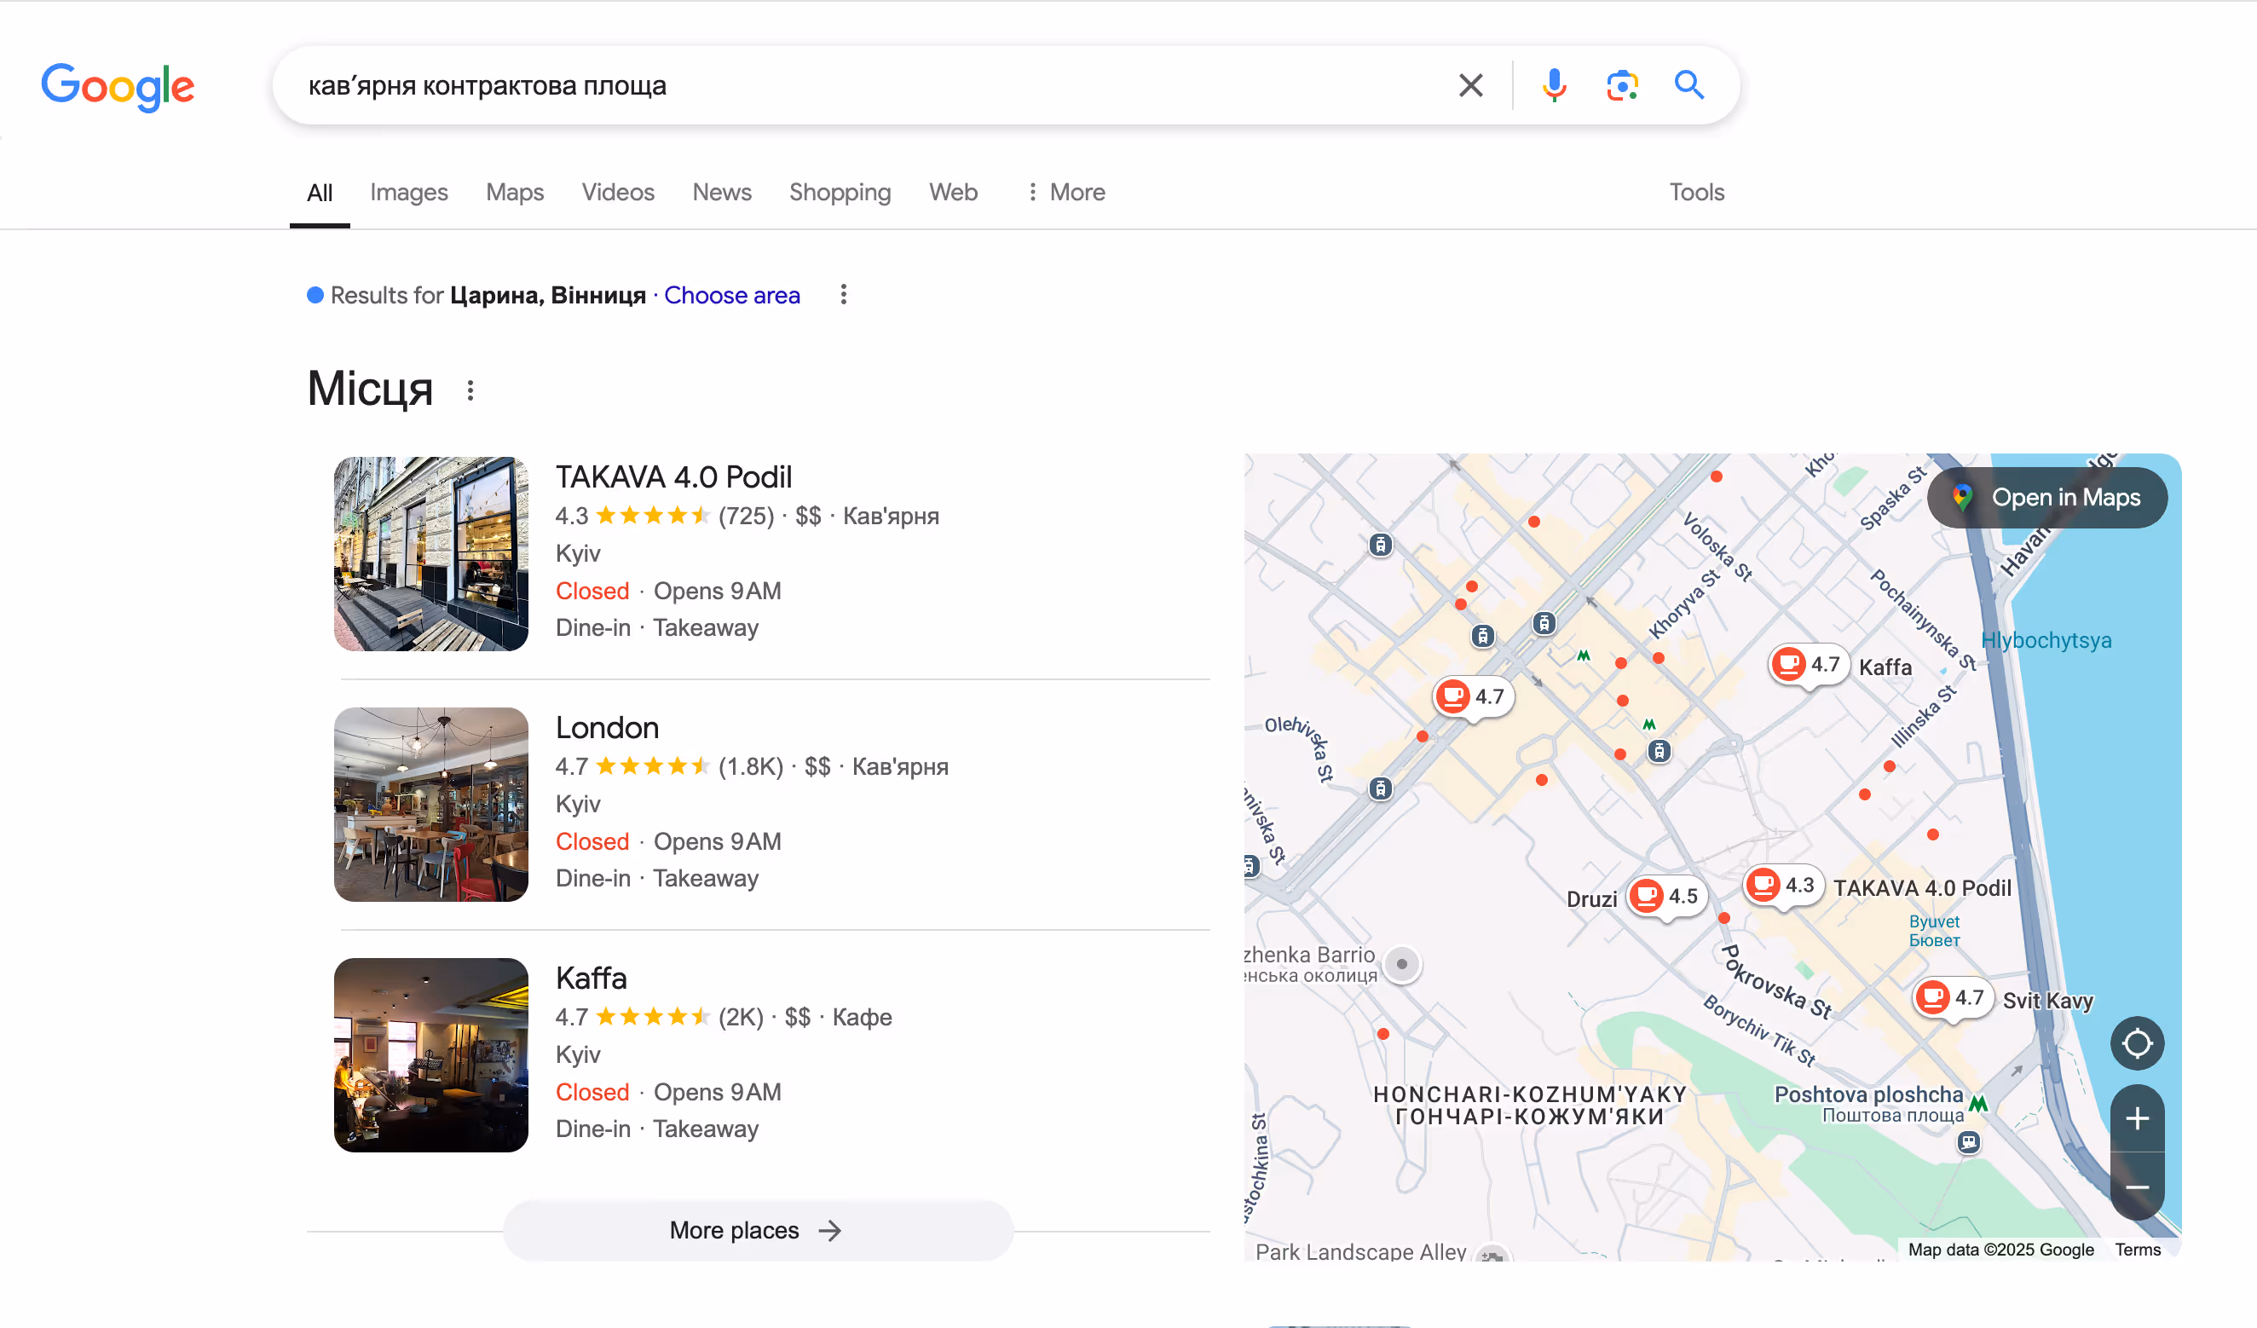Switch to the Web tab
Viewport: 2257px width, 1328px height.
(953, 193)
